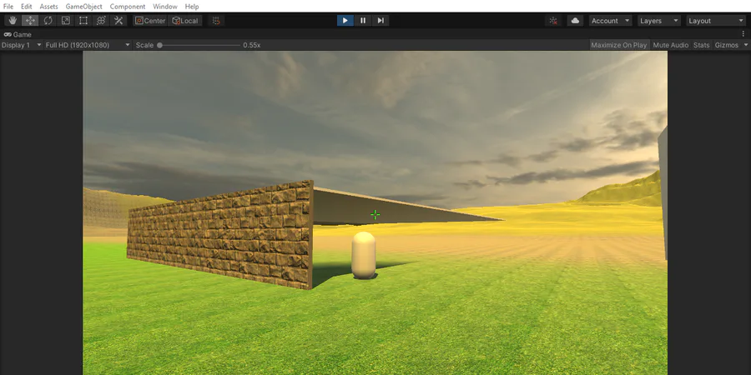The height and width of the screenshot is (375, 751).
Task: Select the Game tab
Action: (x=18, y=34)
